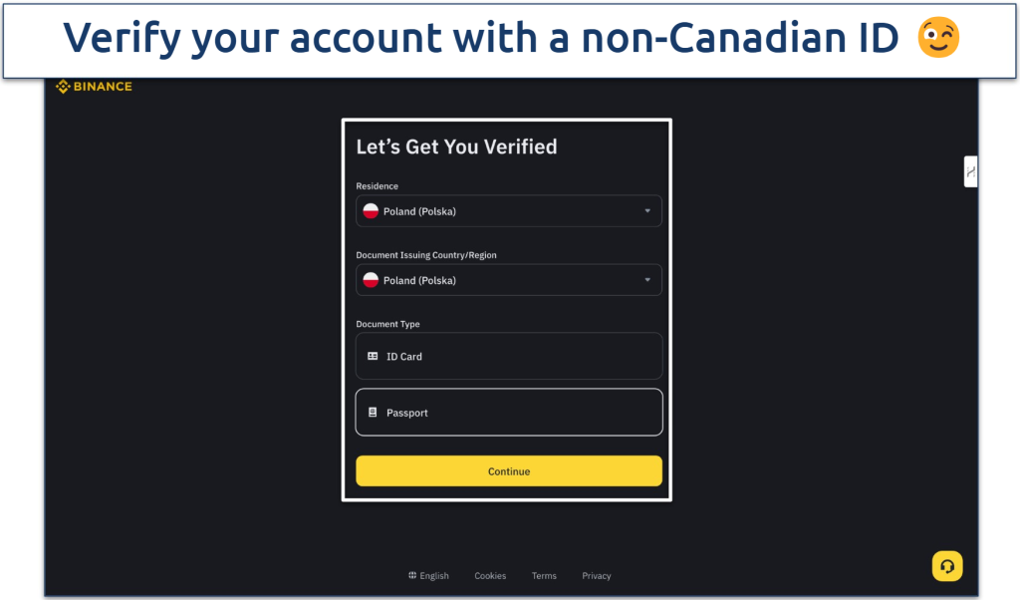Click the Binance logo
Image resolution: width=1020 pixels, height=600 pixels.
[x=93, y=86]
